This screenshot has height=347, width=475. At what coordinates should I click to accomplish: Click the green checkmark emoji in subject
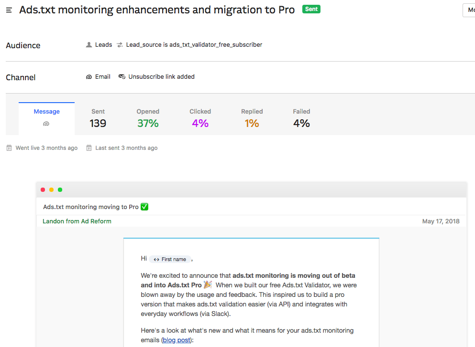(x=144, y=207)
